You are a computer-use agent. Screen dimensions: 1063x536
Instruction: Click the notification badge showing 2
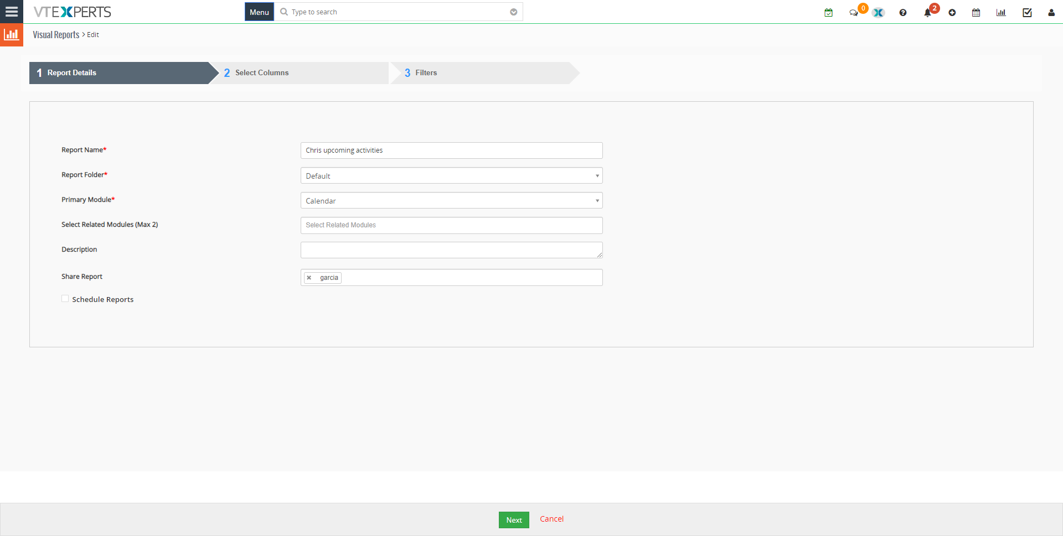point(935,8)
